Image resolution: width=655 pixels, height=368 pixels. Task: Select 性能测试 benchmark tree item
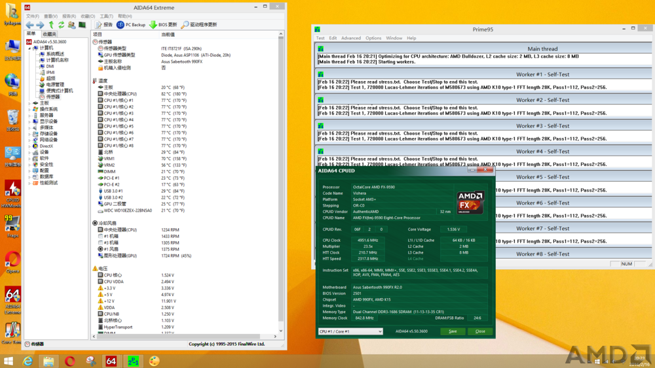tap(48, 183)
